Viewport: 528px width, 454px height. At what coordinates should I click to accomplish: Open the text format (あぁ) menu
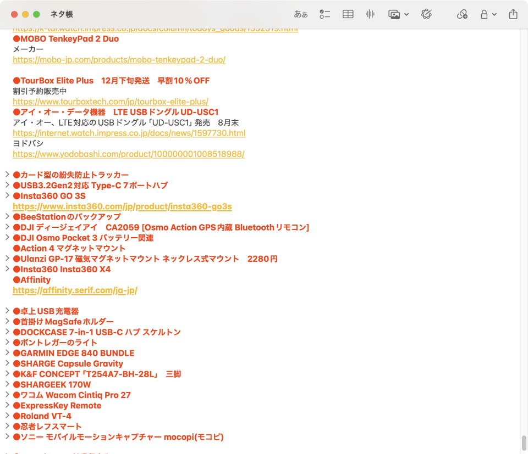tap(300, 14)
